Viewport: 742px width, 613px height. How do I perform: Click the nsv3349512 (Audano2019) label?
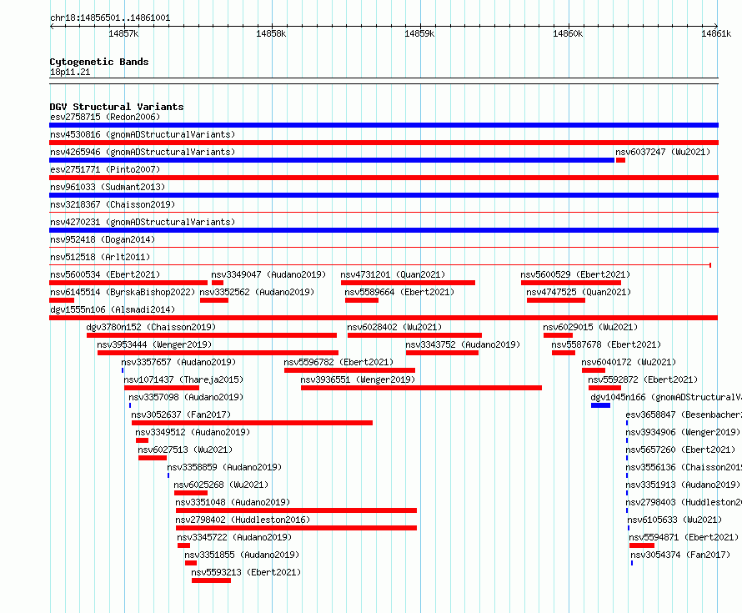(x=193, y=432)
